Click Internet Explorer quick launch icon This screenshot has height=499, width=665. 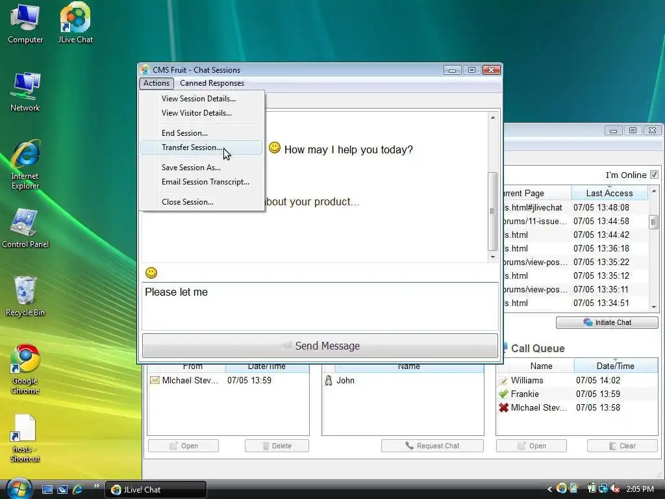pos(77,490)
